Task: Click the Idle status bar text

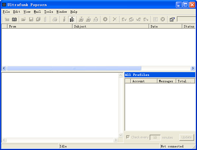Action: pyautogui.click(x=63, y=146)
